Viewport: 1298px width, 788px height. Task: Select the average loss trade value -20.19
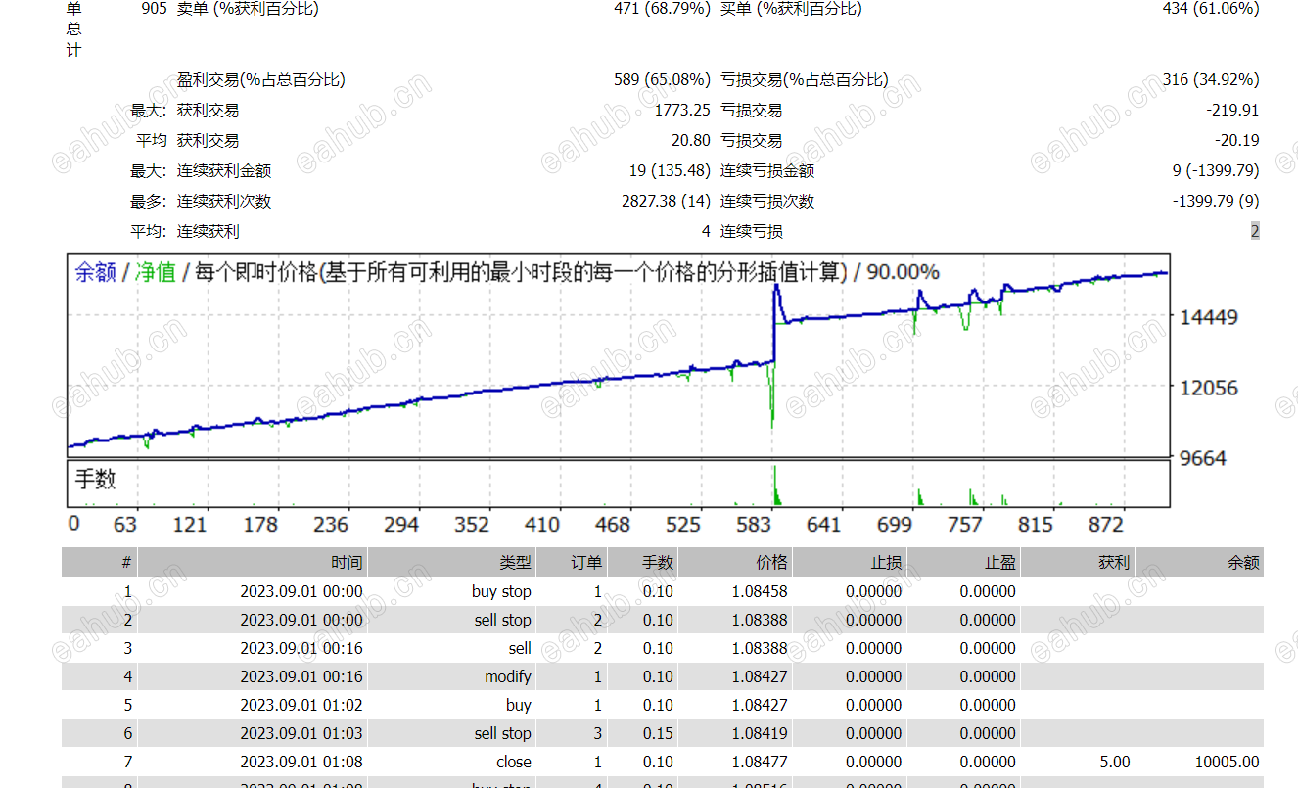click(x=1236, y=141)
